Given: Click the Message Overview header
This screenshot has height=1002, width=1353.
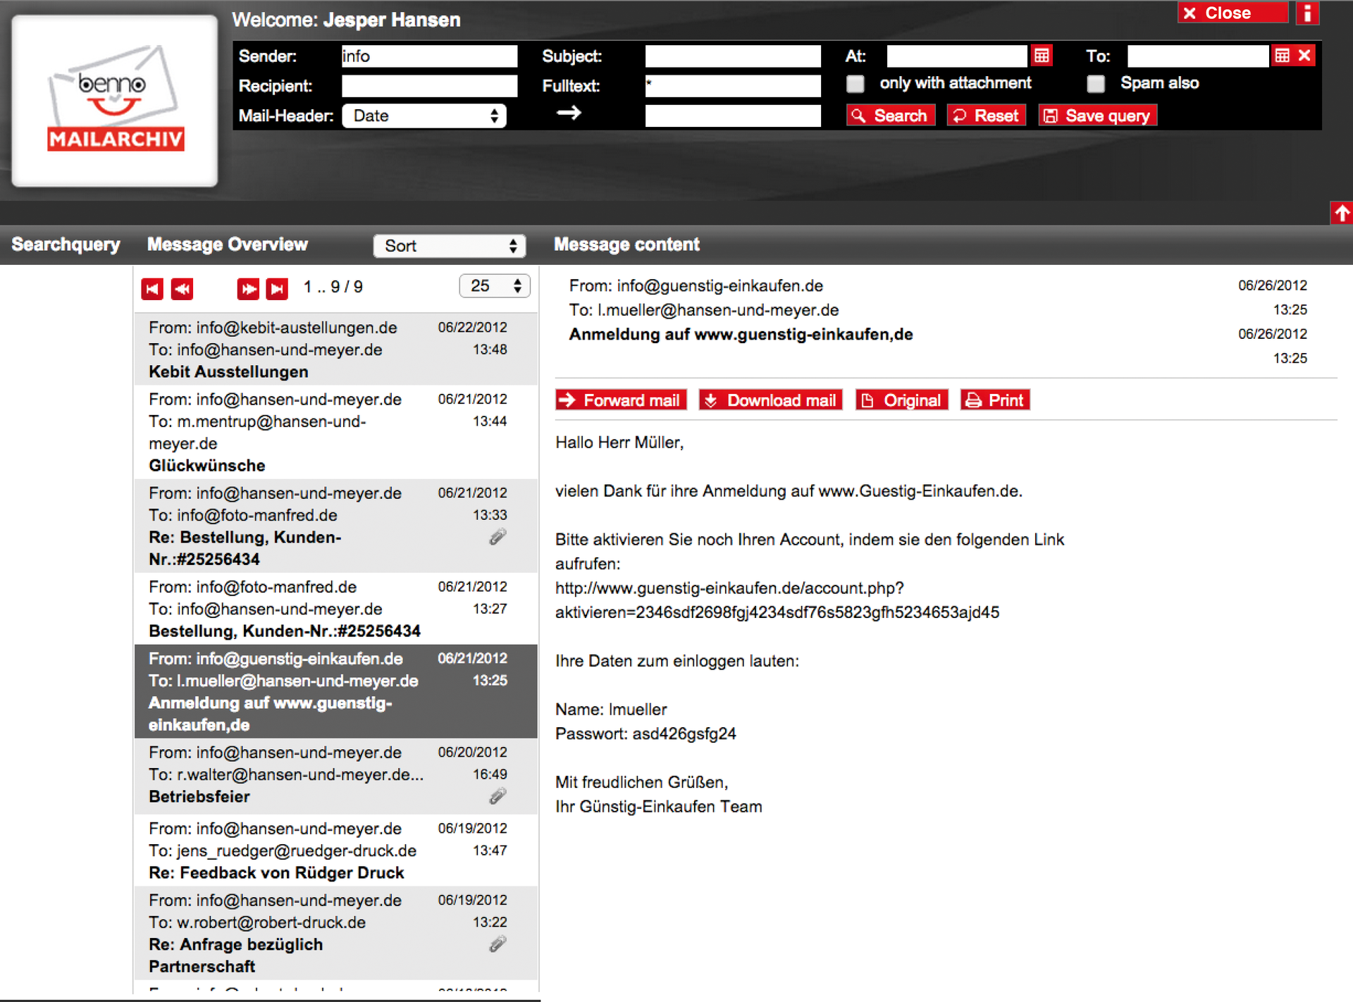Looking at the screenshot, I should click(x=227, y=245).
